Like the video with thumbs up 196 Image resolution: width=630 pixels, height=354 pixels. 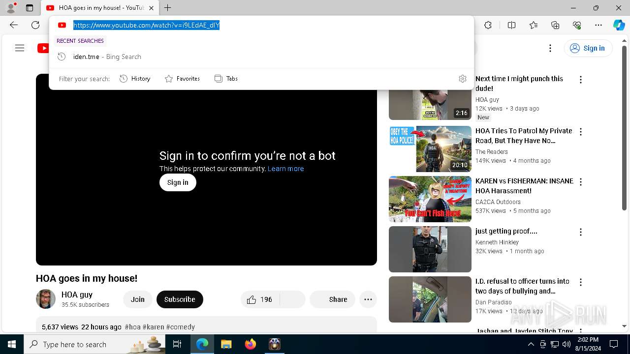(260, 299)
